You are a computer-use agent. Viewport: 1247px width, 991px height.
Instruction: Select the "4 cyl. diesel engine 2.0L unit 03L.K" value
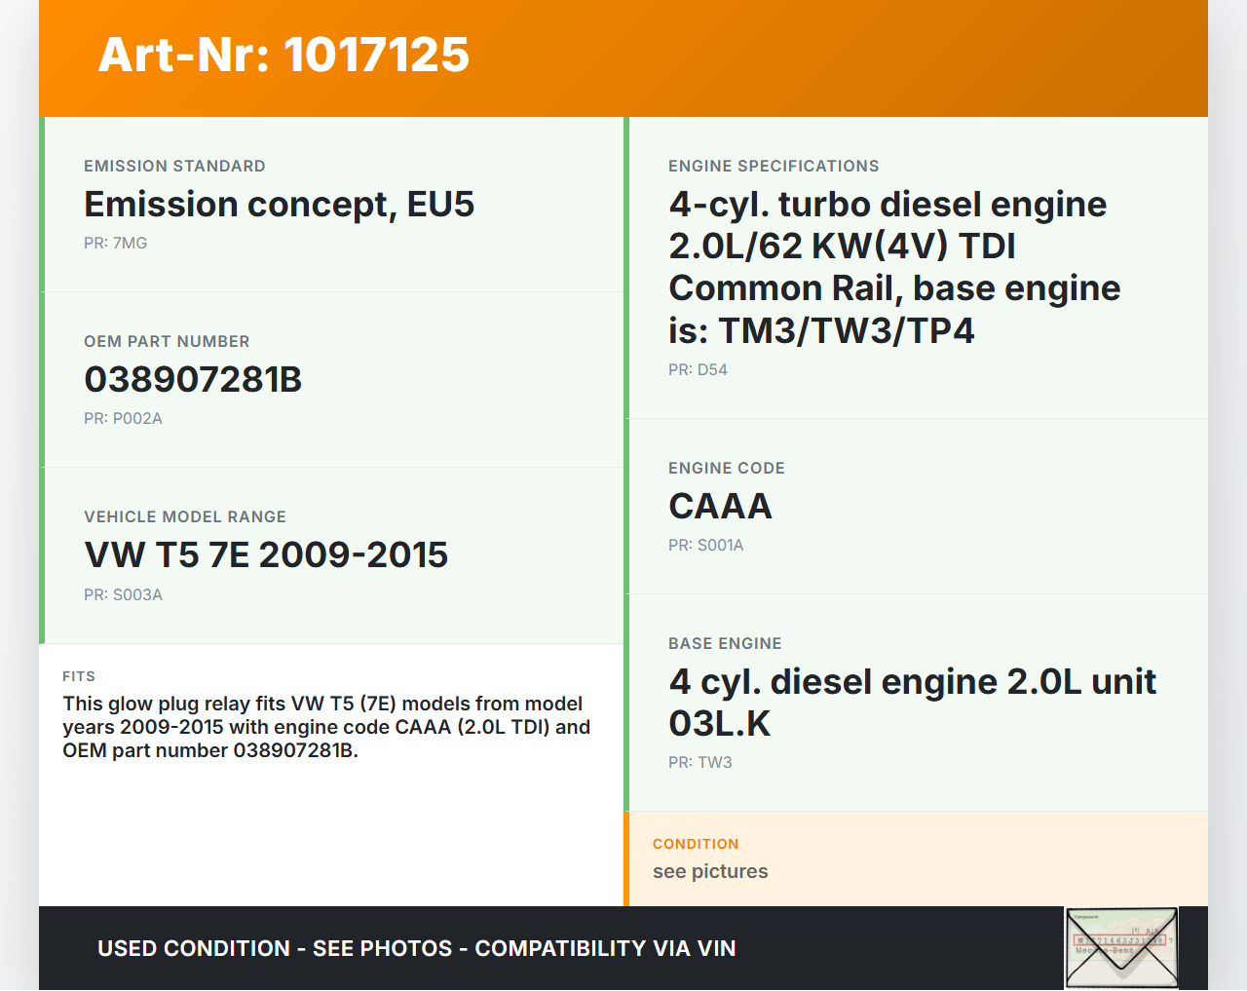[913, 703]
